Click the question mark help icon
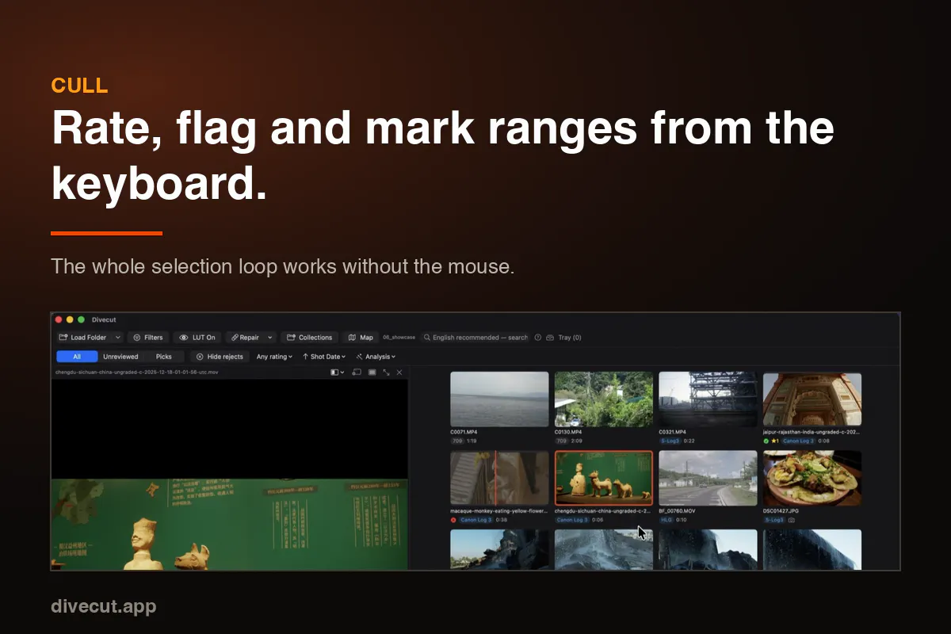This screenshot has height=634, width=951. tap(537, 337)
